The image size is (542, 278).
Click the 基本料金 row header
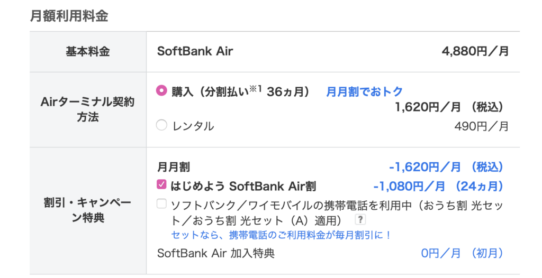click(88, 52)
